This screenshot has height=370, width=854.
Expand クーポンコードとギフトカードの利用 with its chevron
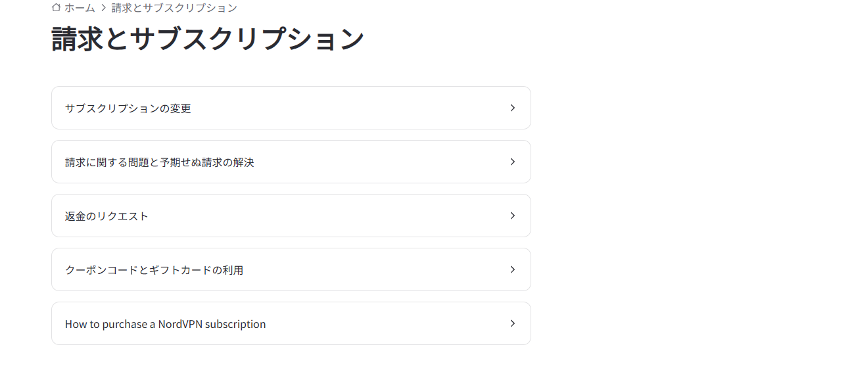(513, 269)
